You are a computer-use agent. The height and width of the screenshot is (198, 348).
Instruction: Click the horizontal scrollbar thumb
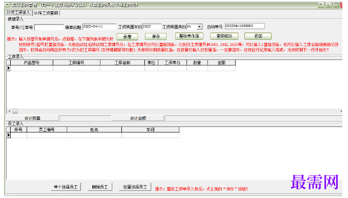coord(15,111)
